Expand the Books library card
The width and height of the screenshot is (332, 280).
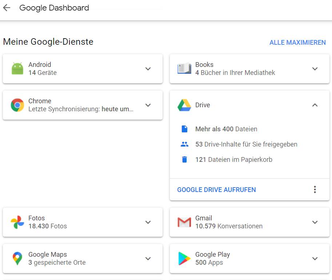pyautogui.click(x=315, y=69)
